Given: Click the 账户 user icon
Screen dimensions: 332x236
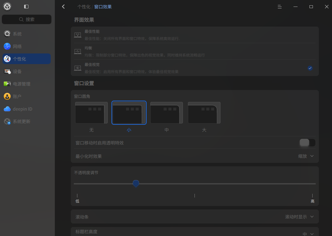Looking at the screenshot, I should 7,96.
